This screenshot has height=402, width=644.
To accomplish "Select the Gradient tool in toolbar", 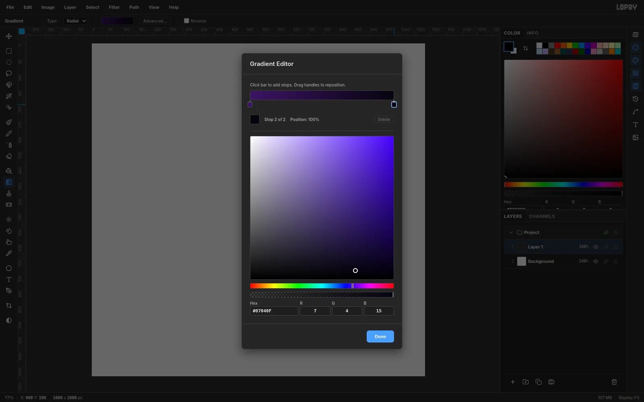I will (x=9, y=182).
